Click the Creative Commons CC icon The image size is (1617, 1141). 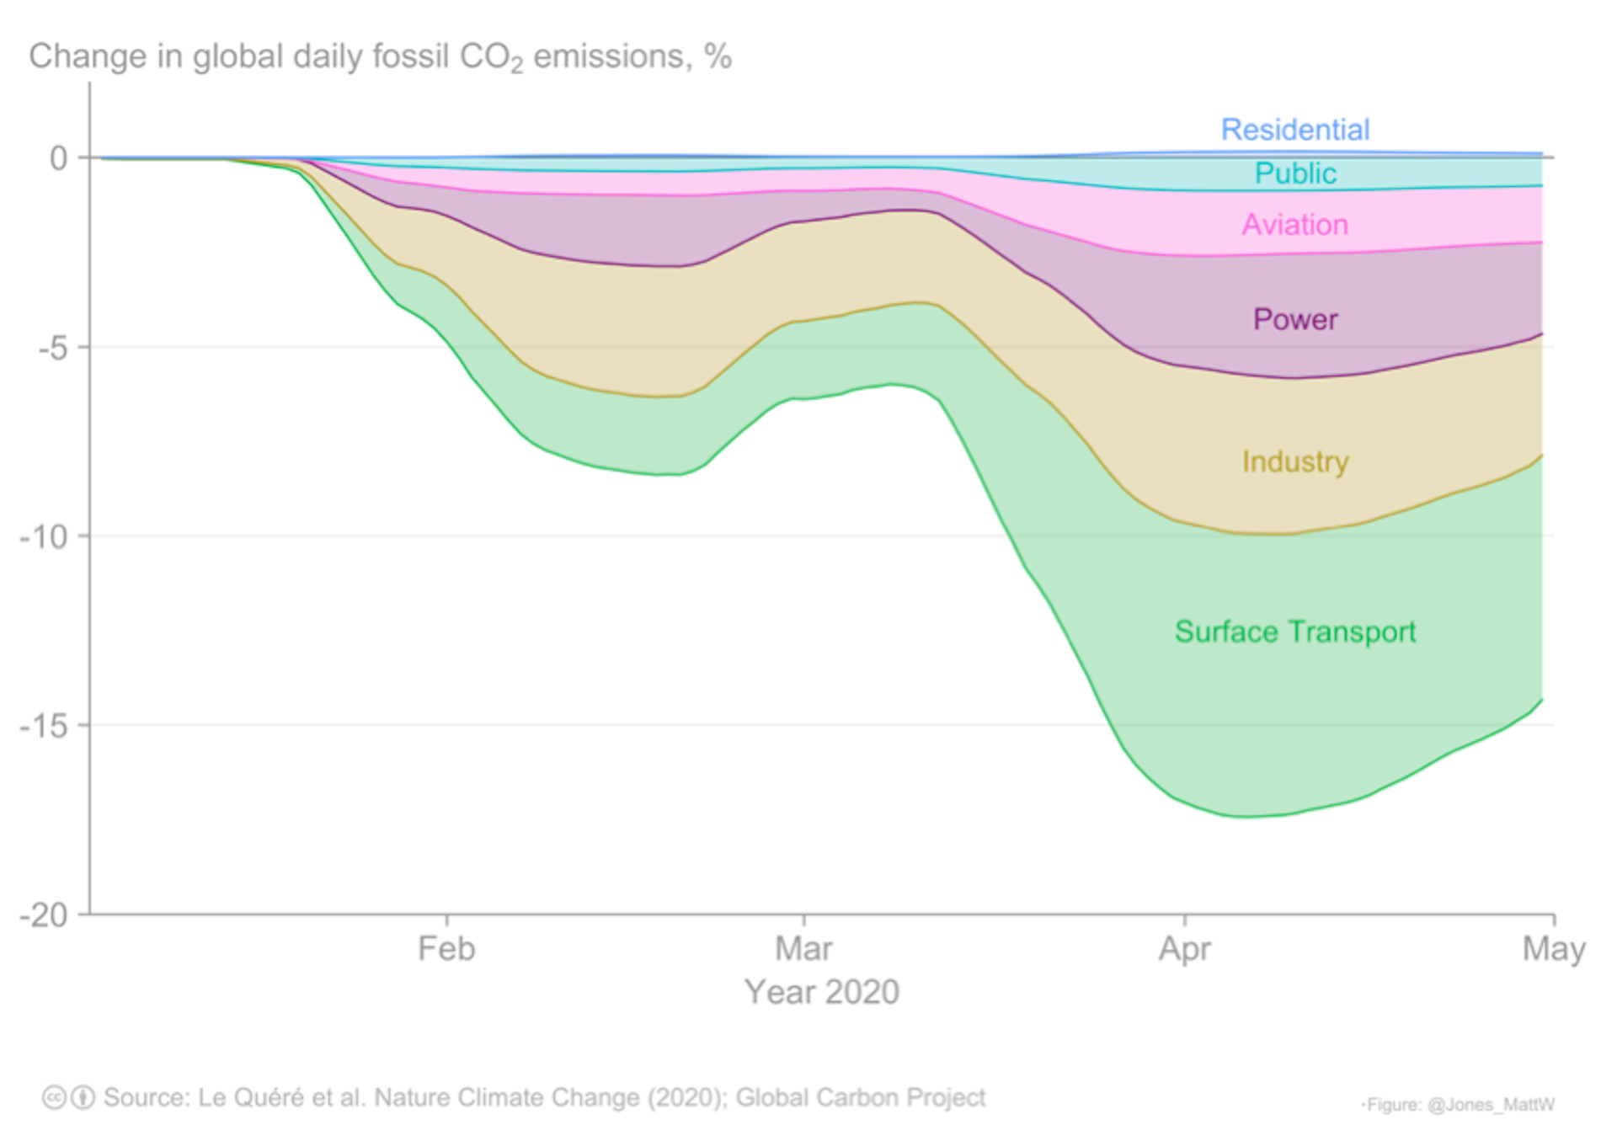pos(55,1097)
